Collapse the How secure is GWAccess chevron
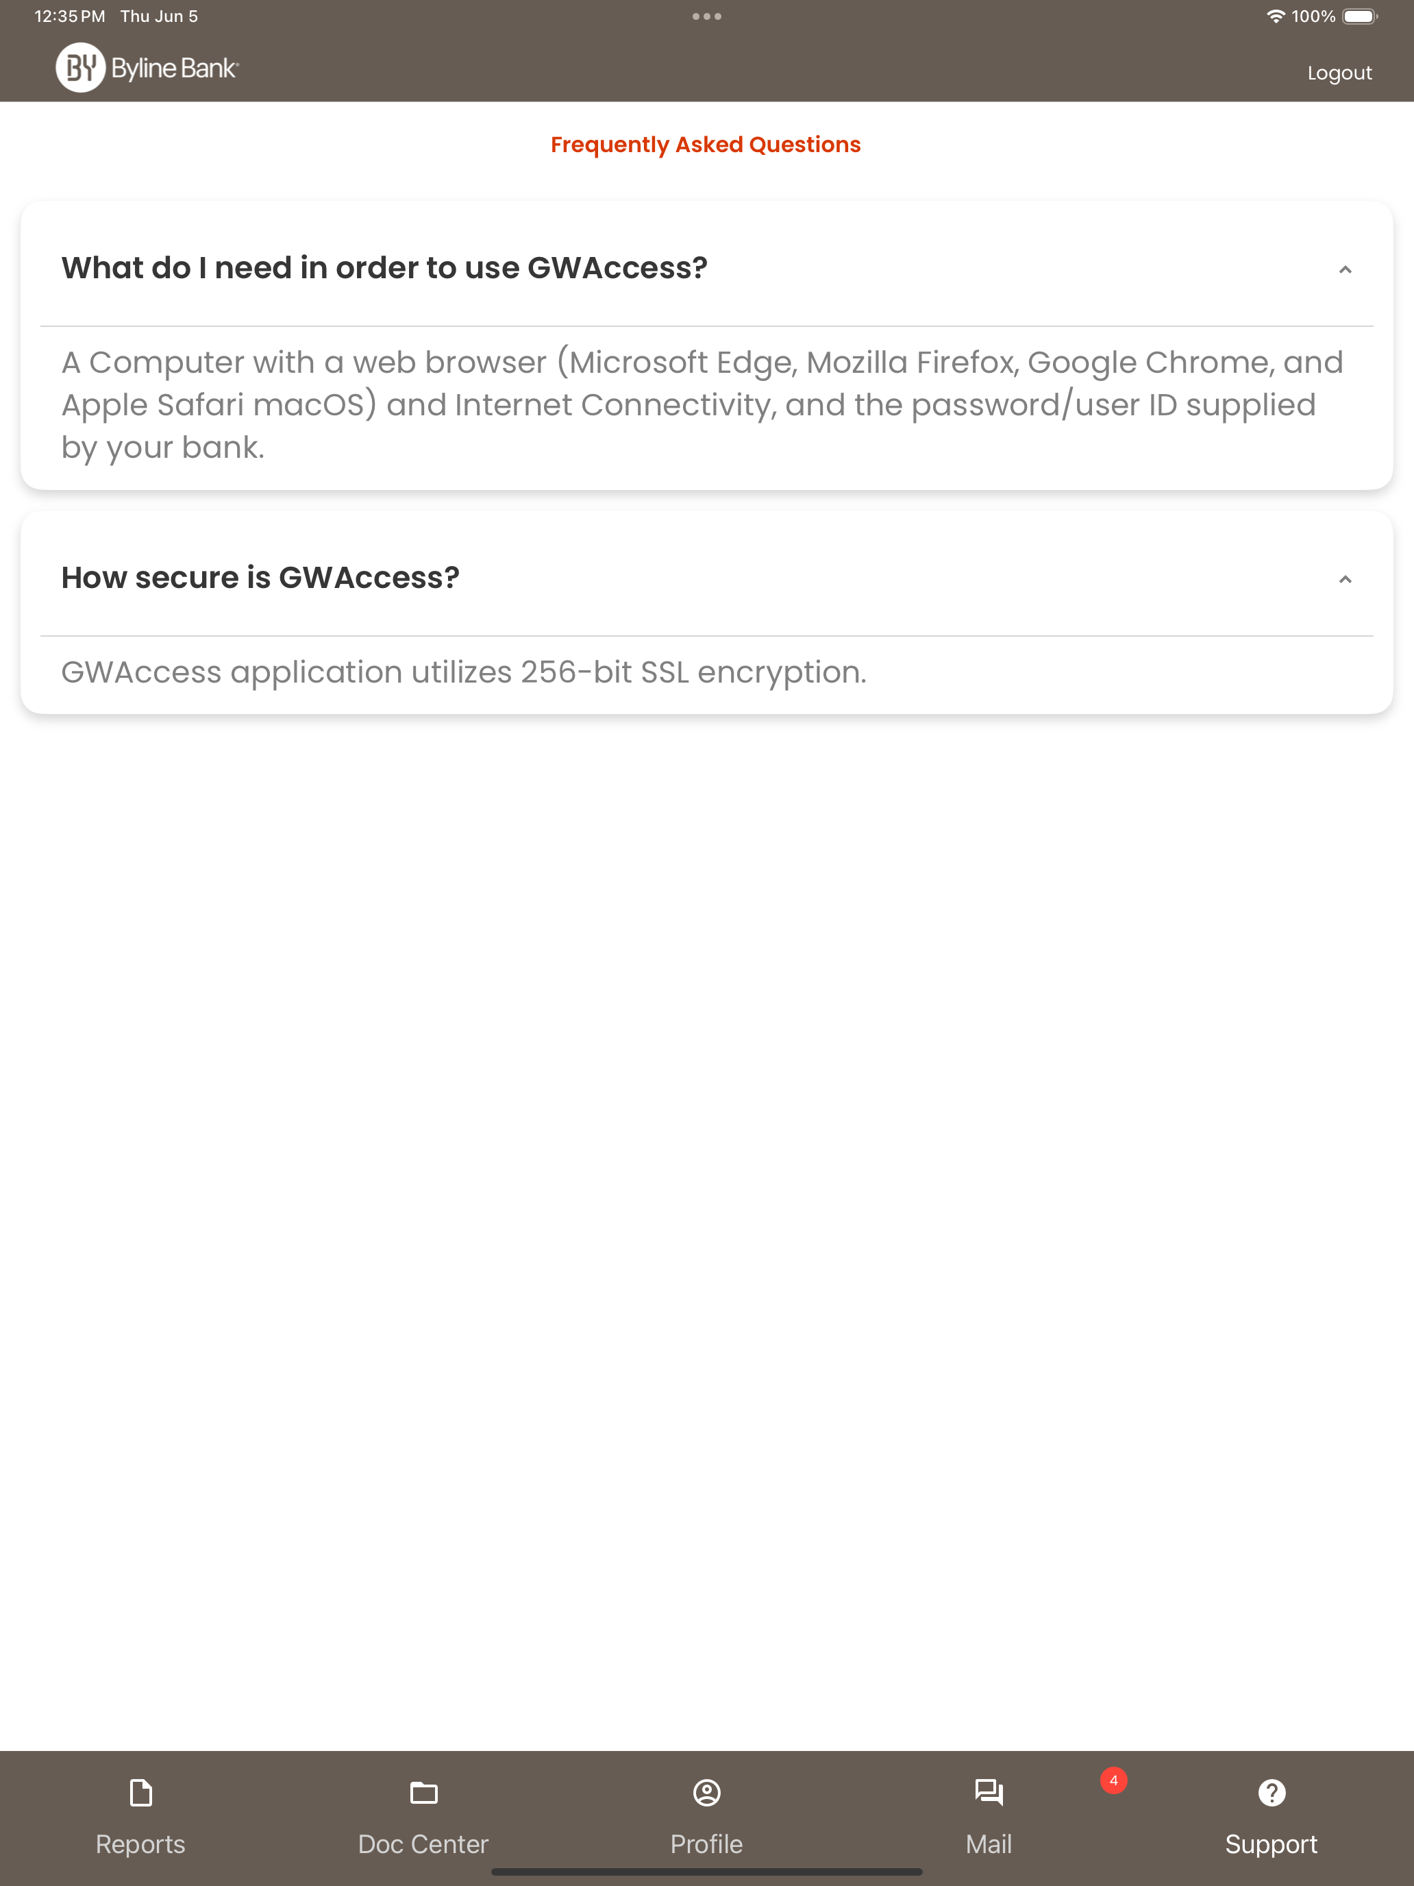1414x1886 pixels. click(x=1345, y=579)
